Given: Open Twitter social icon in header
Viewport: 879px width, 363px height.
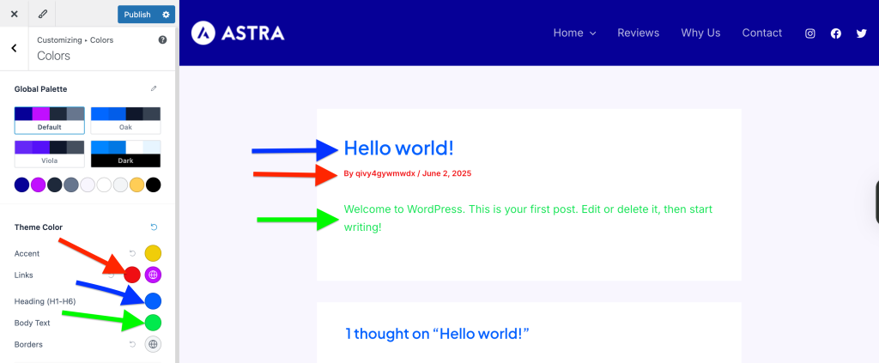Looking at the screenshot, I should (861, 33).
